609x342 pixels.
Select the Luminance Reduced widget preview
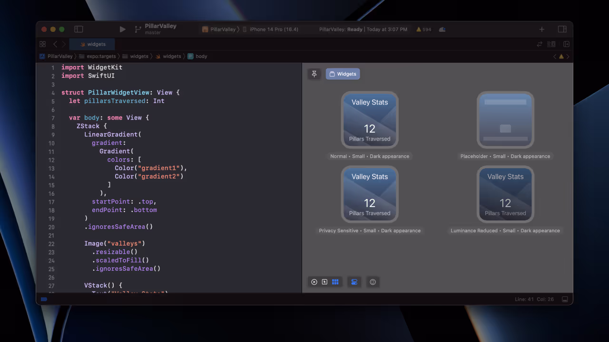[x=505, y=194]
